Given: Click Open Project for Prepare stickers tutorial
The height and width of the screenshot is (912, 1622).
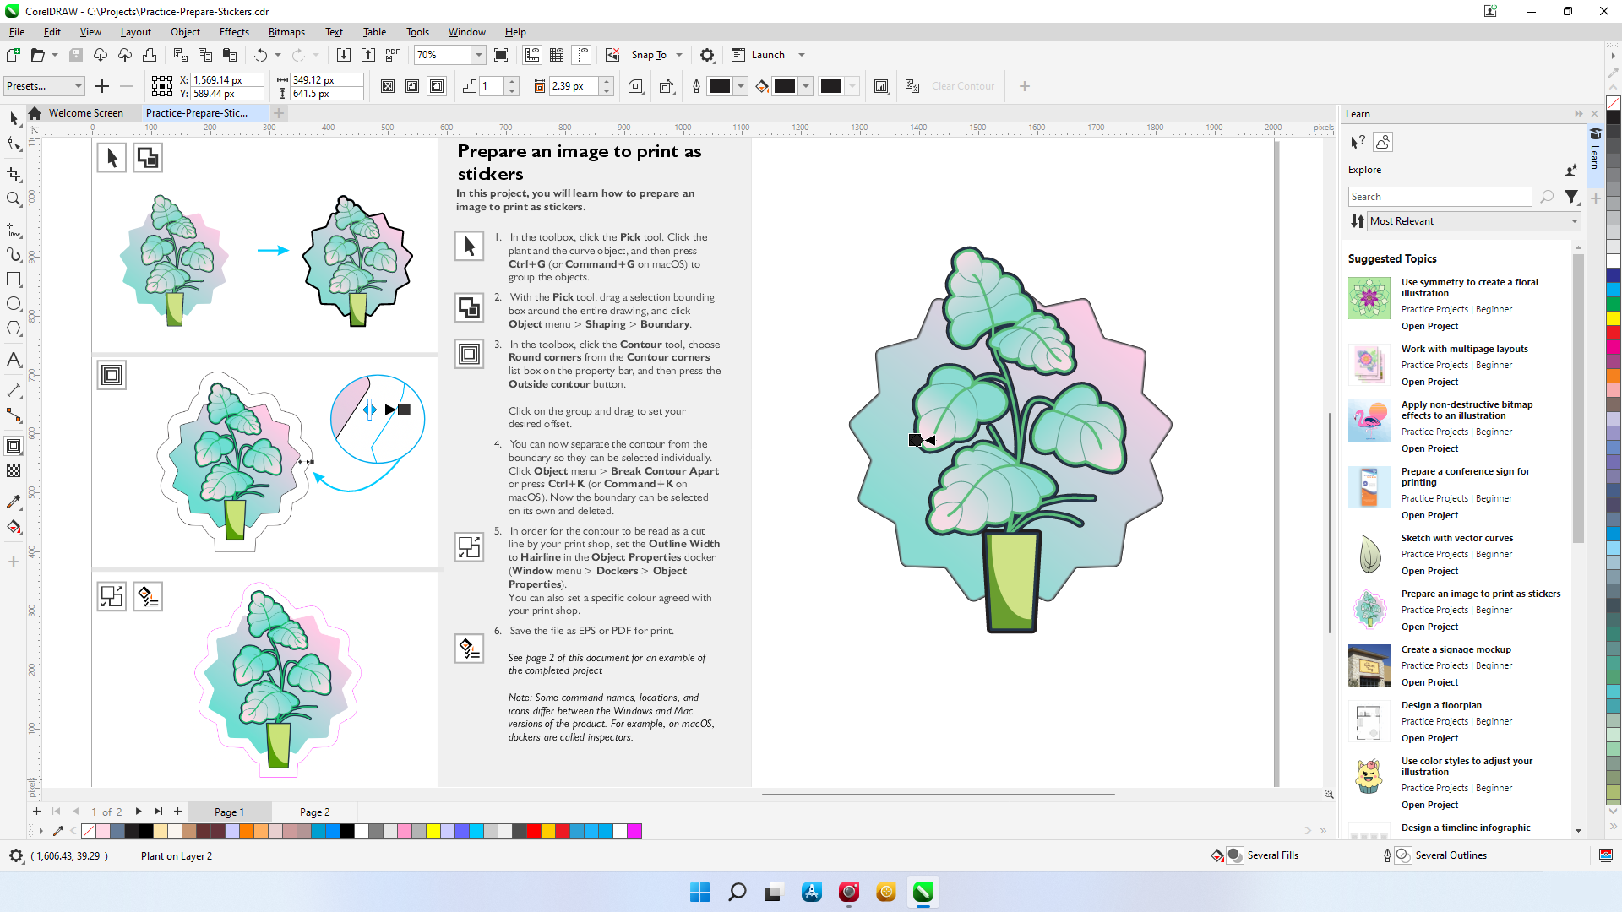Looking at the screenshot, I should coord(1429,626).
